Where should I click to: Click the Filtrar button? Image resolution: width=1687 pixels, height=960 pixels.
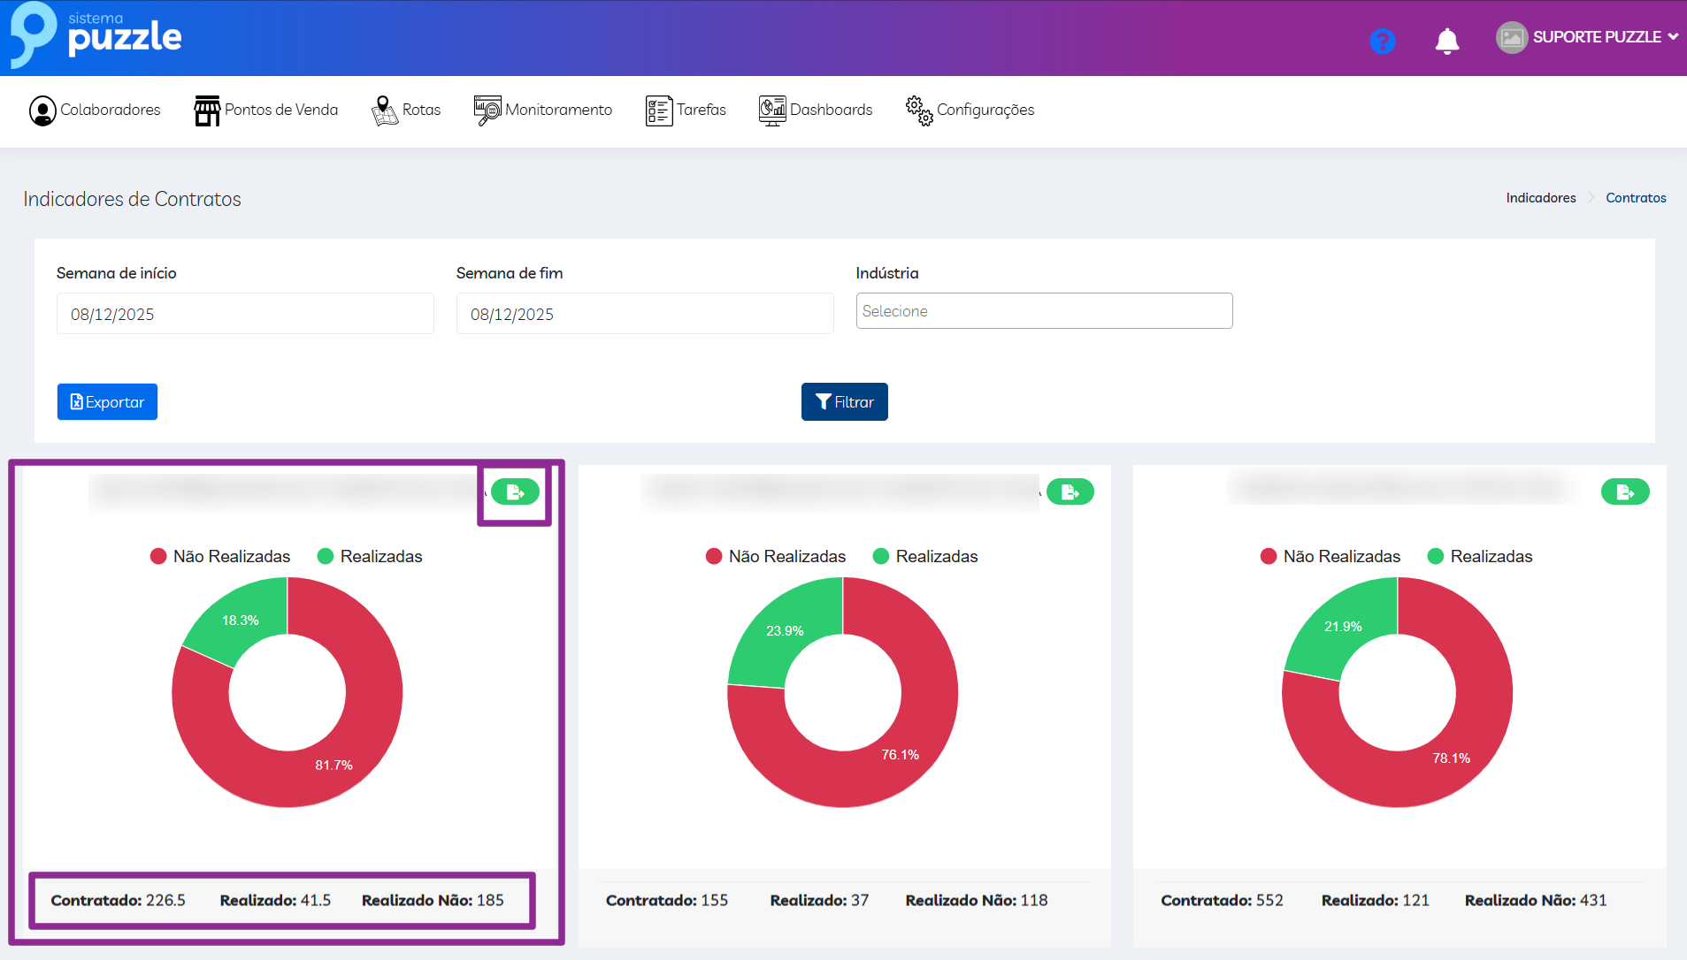844,402
